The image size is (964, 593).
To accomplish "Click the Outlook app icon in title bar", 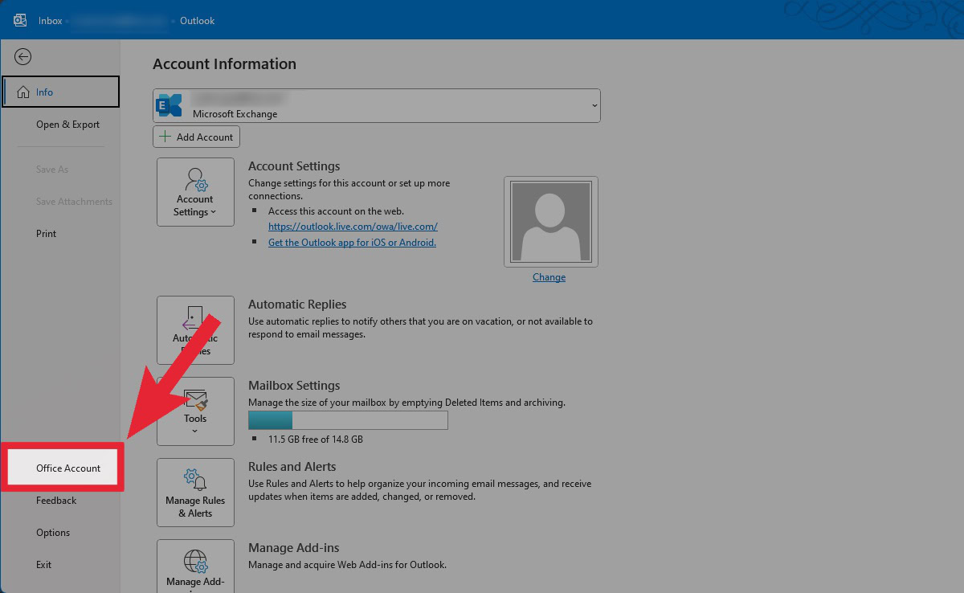I will [x=20, y=20].
